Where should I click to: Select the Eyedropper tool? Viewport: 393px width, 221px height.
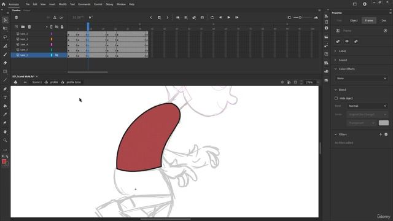(5, 115)
